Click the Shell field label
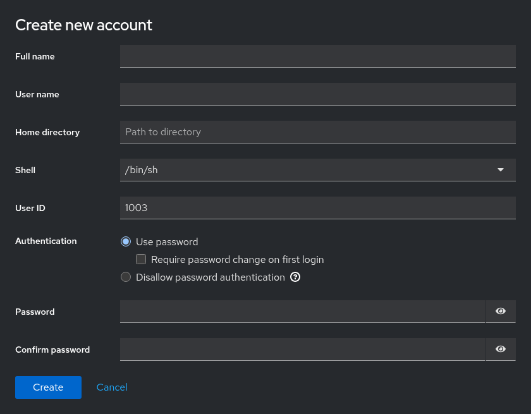 [25, 170]
